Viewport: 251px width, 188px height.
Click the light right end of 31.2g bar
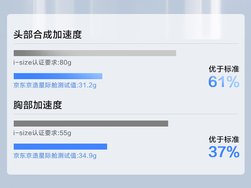(x=98, y=76)
